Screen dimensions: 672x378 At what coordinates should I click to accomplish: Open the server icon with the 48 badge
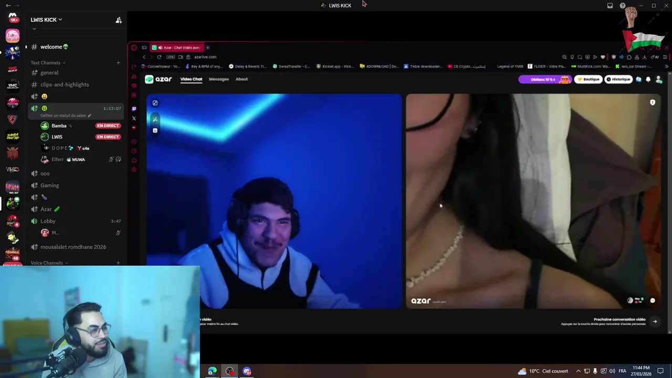click(x=13, y=254)
